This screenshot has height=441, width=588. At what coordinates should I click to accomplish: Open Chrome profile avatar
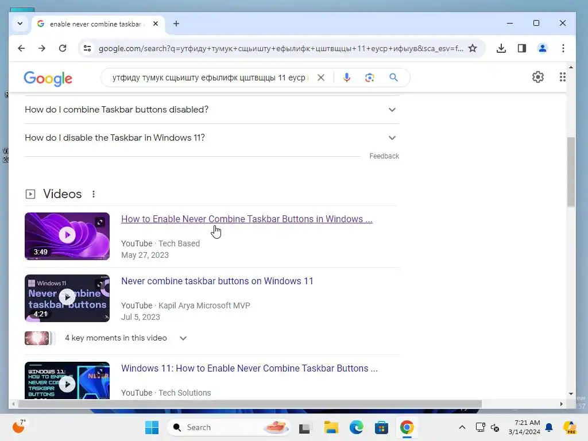542,48
